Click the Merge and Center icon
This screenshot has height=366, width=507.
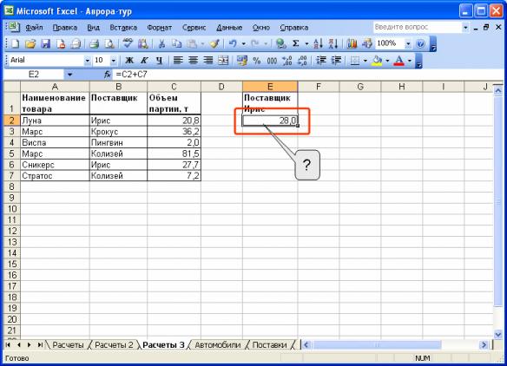(x=223, y=61)
